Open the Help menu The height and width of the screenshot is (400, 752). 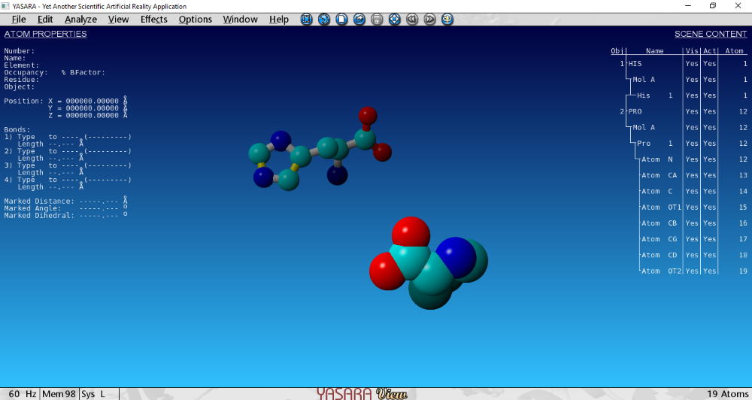coord(279,20)
